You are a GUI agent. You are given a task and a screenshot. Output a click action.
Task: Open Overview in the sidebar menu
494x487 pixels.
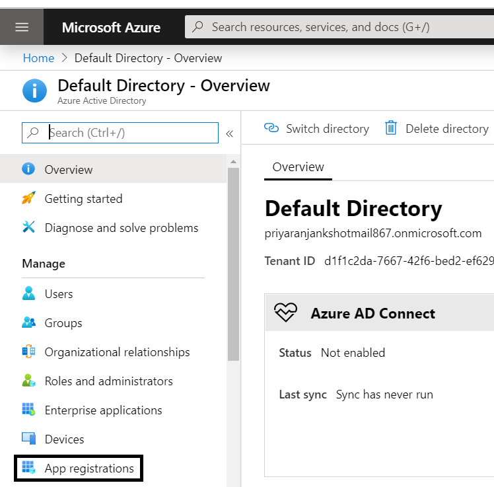(x=113, y=169)
